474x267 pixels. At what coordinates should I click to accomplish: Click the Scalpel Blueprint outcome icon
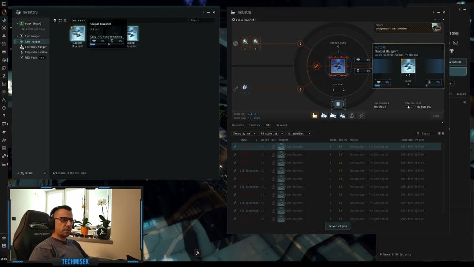tap(408, 66)
